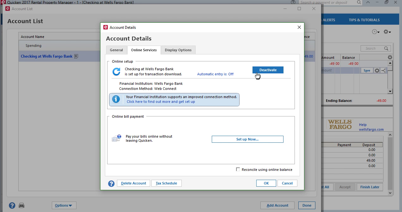The width and height of the screenshot is (402, 212).
Task: Click the magnifier icon in the top search bar
Action: coord(359,2)
